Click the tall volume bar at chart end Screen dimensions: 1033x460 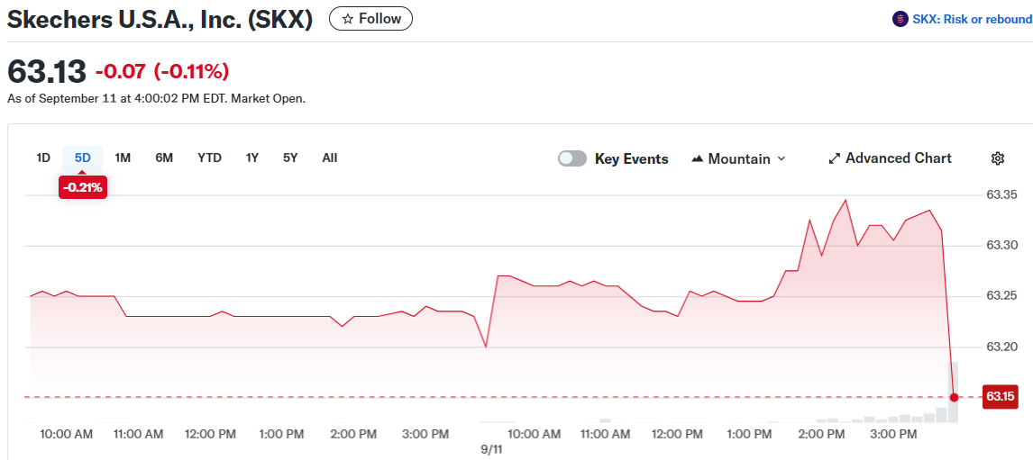click(954, 392)
